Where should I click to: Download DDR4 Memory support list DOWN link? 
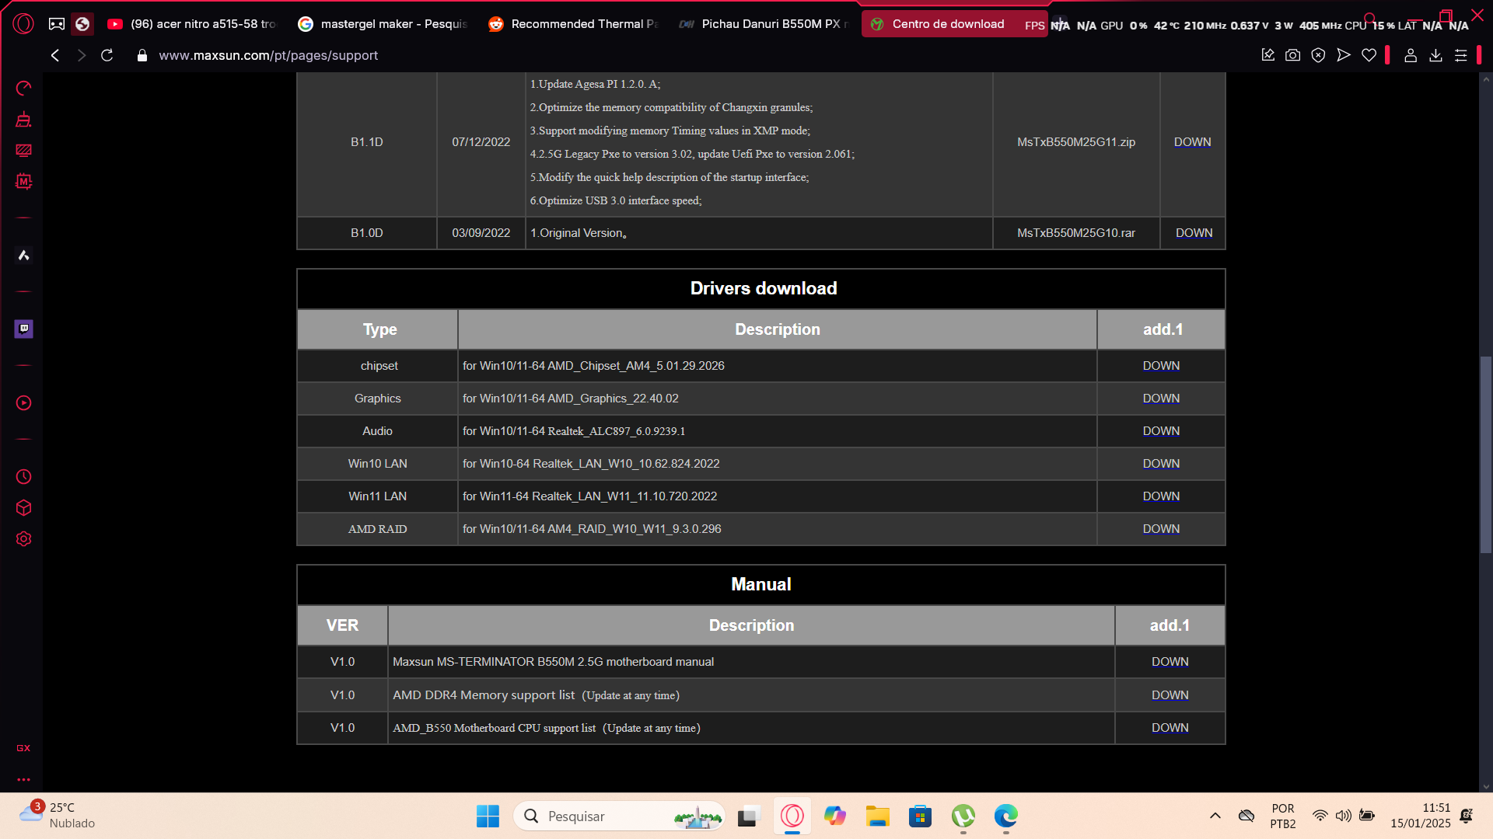[1170, 695]
